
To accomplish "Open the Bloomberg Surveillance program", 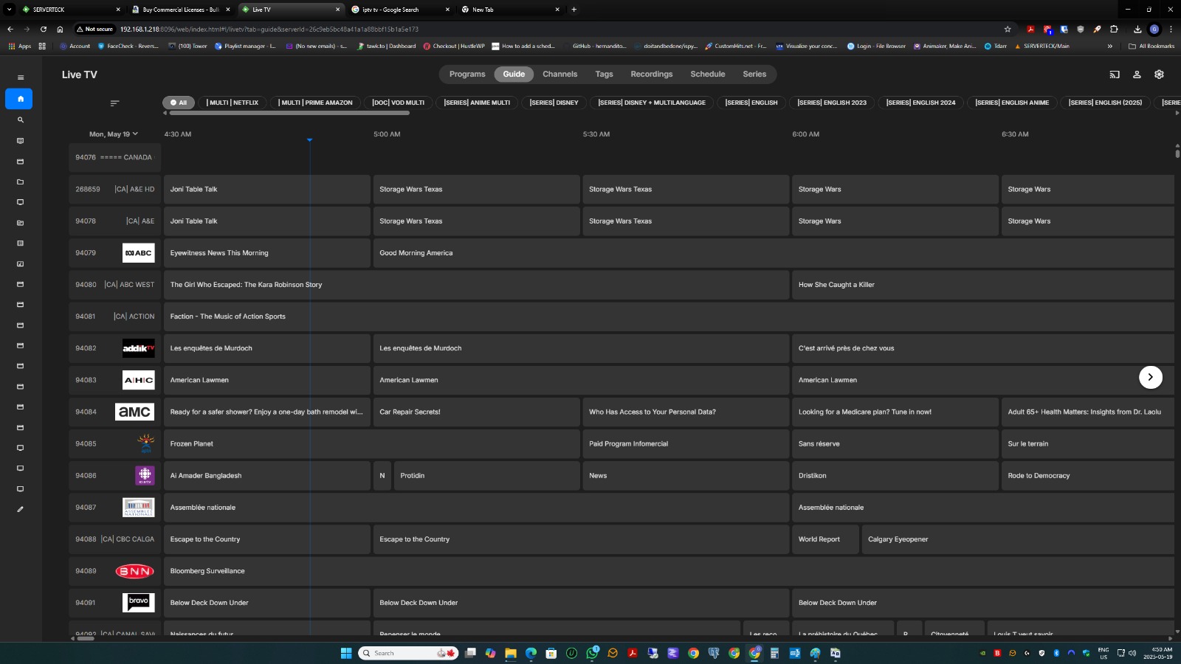I will 669,571.
